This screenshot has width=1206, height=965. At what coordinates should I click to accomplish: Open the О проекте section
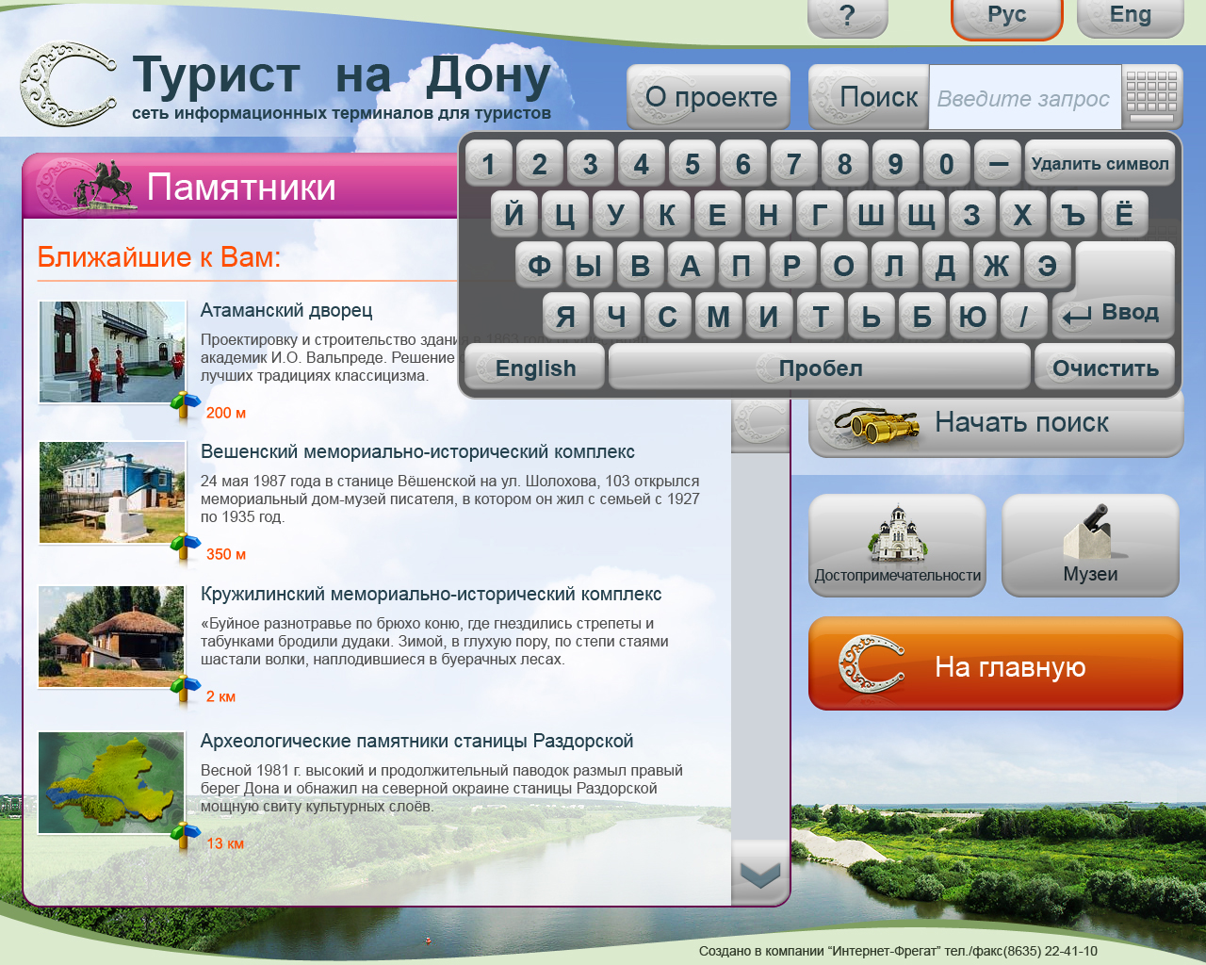(x=709, y=97)
